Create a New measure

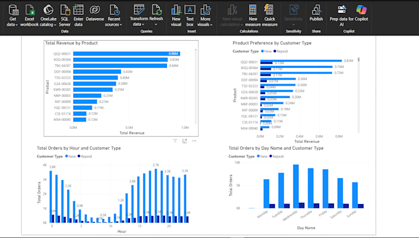coord(253,15)
